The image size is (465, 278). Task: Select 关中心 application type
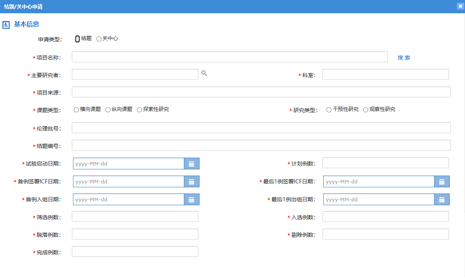pos(99,39)
